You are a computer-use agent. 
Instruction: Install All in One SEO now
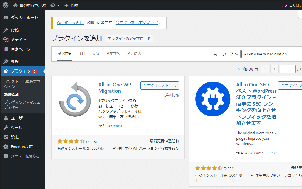coord(290,86)
